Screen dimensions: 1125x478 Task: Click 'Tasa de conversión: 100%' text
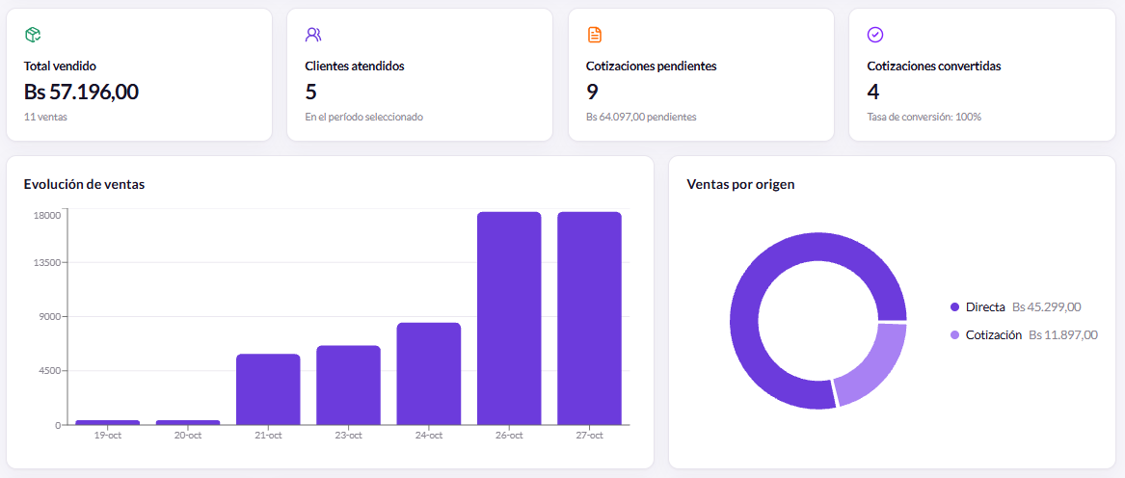(x=924, y=117)
